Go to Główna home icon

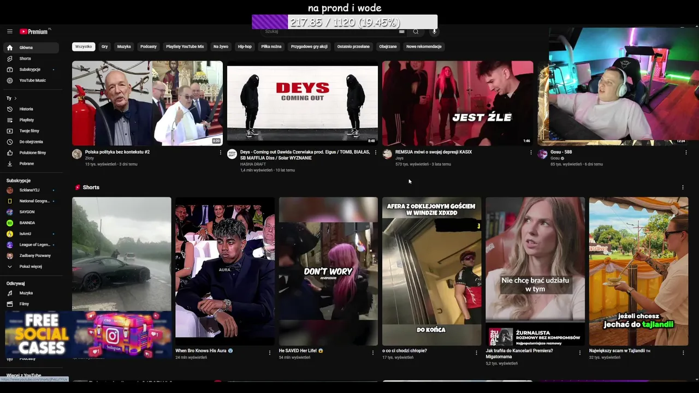tap(10, 47)
